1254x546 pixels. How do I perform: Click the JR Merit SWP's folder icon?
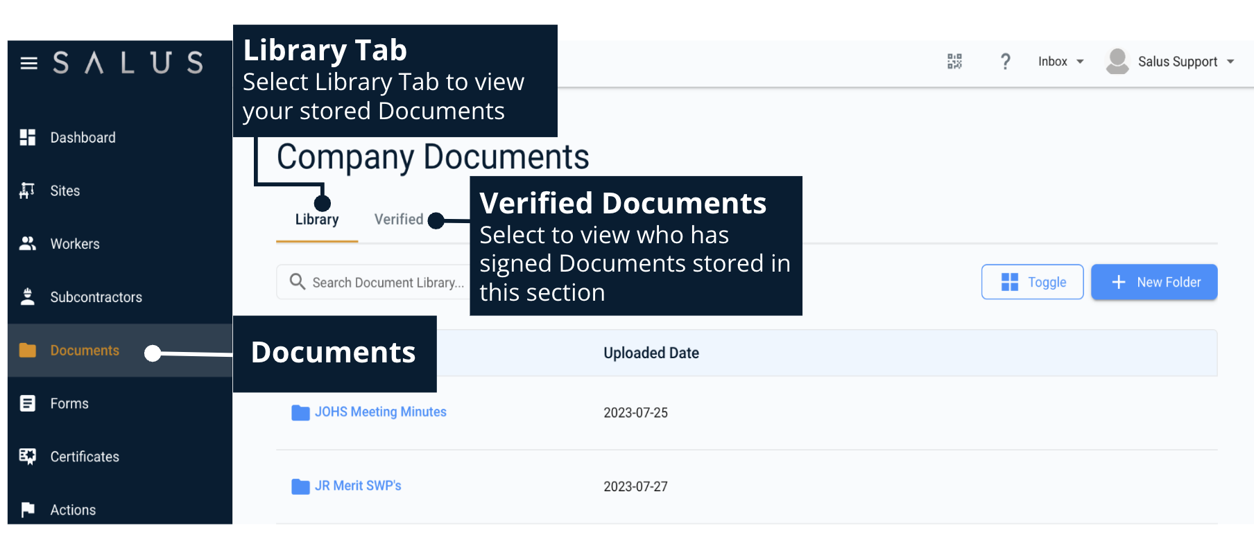(x=300, y=486)
